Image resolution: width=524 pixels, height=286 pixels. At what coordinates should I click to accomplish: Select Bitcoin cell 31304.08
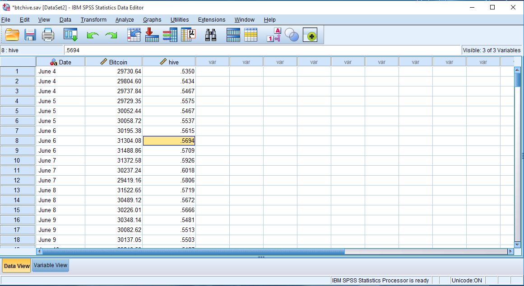(x=114, y=141)
